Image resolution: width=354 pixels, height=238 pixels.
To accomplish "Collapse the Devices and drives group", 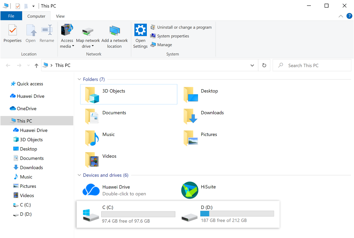I will pyautogui.click(x=79, y=175).
